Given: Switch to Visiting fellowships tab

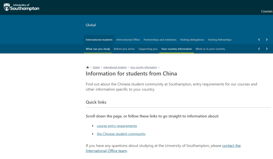Looking at the screenshot, I should coord(220,40).
